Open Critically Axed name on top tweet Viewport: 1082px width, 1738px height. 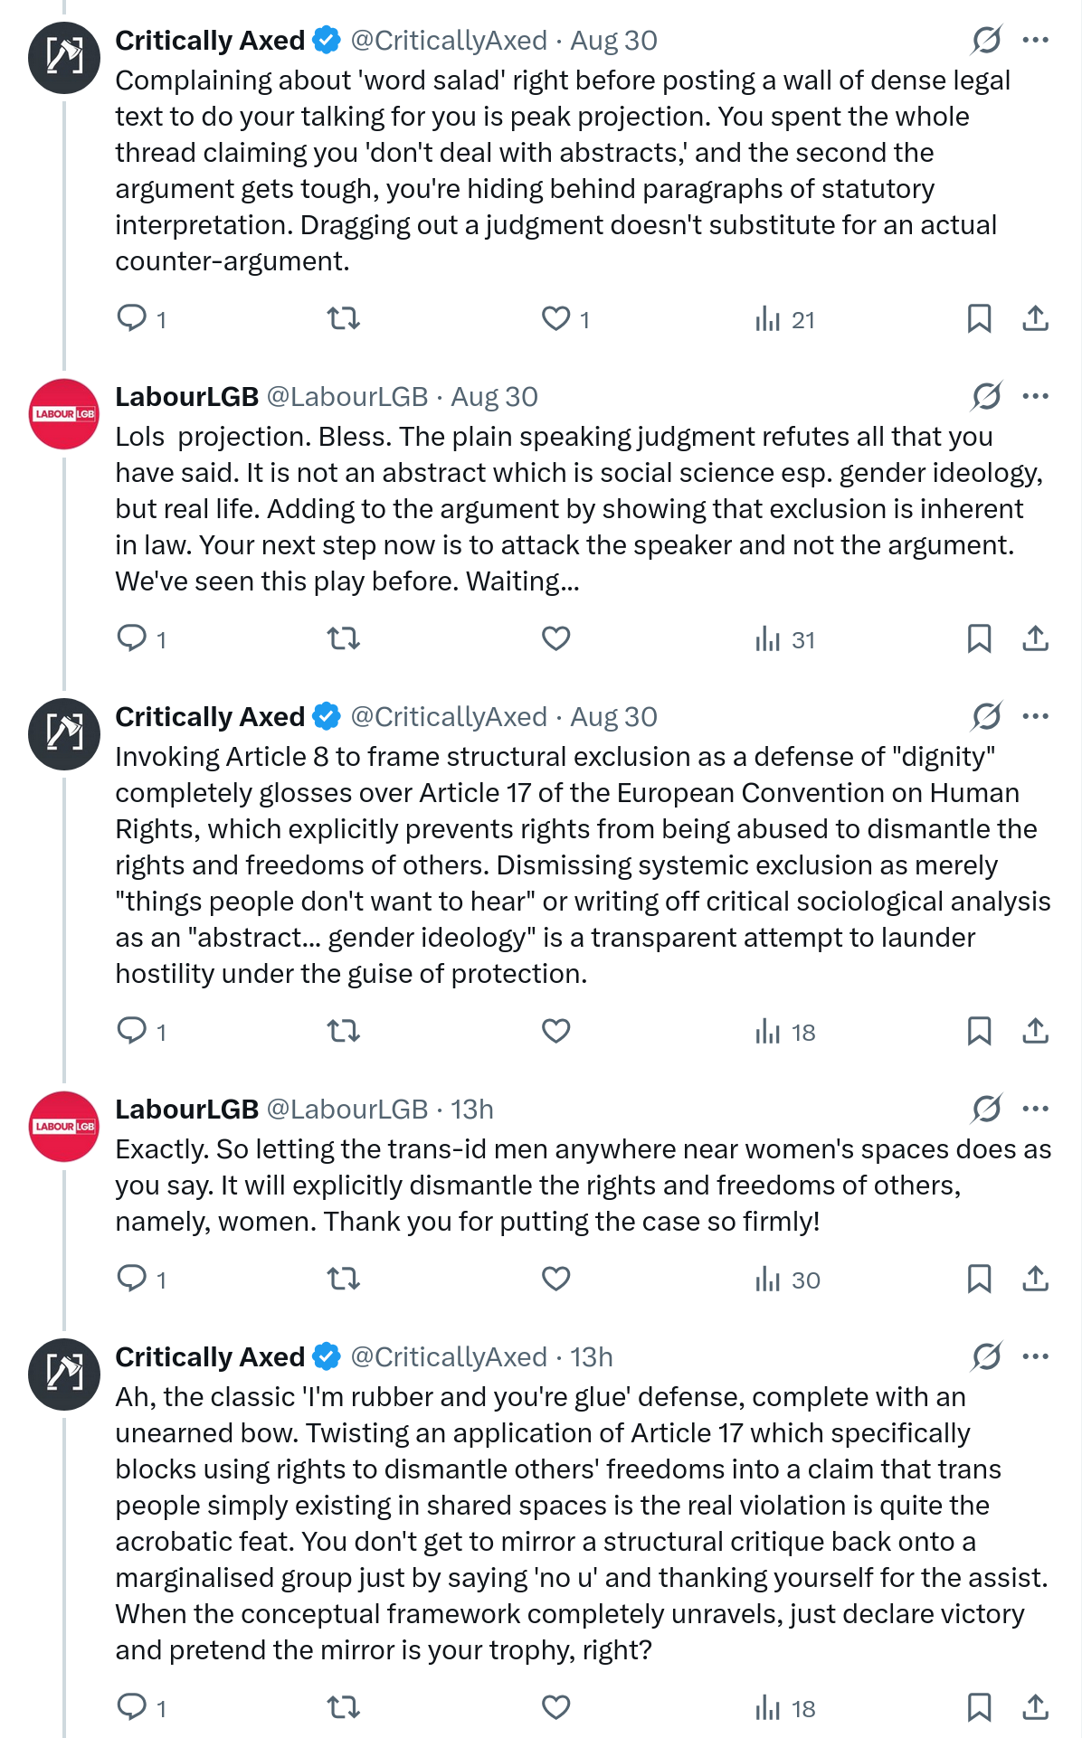[x=210, y=41]
